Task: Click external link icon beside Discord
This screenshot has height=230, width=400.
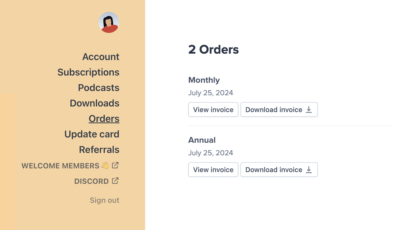Action: [x=115, y=181]
